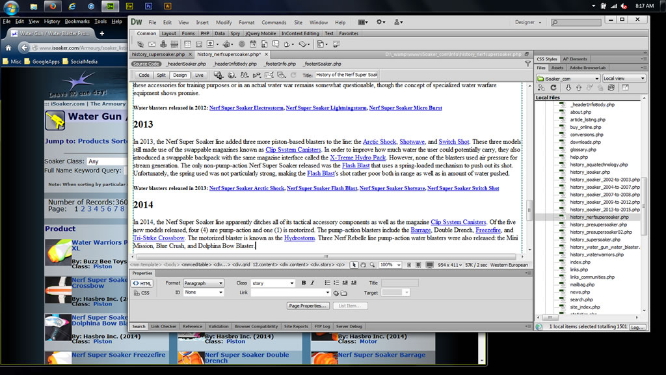The width and height of the screenshot is (666, 375).
Task: Click the Connect to remote server icon
Action: [541, 88]
